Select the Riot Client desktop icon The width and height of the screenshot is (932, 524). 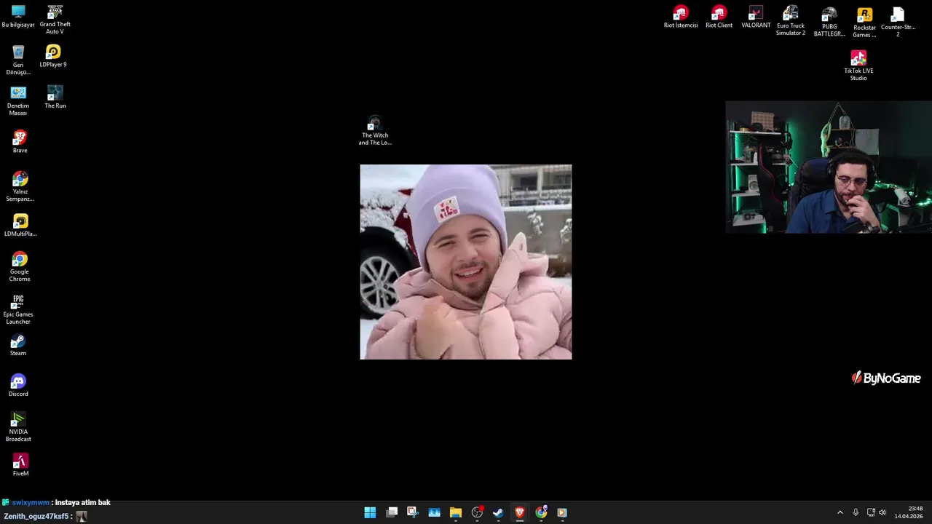click(719, 17)
